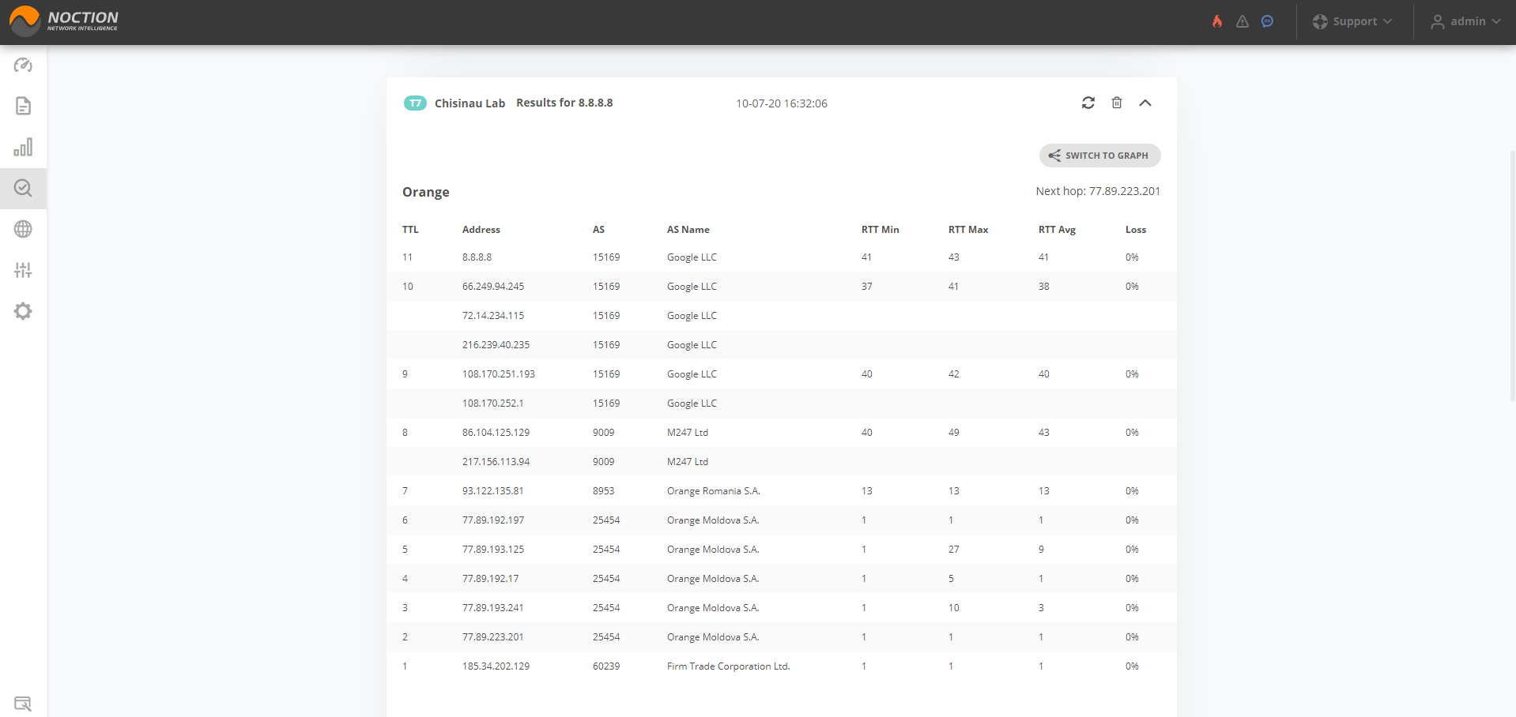The height and width of the screenshot is (717, 1516).
Task: Click address 108.170.252.1
Action: pyautogui.click(x=492, y=404)
